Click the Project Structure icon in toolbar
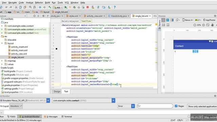 [x=104, y=7]
